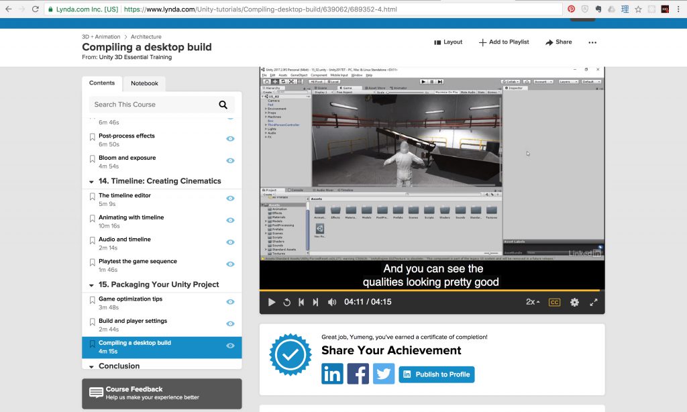Toggle watched eye for Post-process effects

click(230, 138)
